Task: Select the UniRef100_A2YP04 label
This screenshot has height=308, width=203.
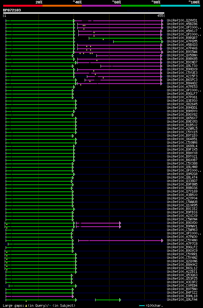Action: coord(182,198)
